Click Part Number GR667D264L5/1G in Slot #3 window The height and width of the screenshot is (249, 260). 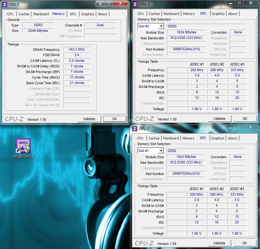point(186,49)
